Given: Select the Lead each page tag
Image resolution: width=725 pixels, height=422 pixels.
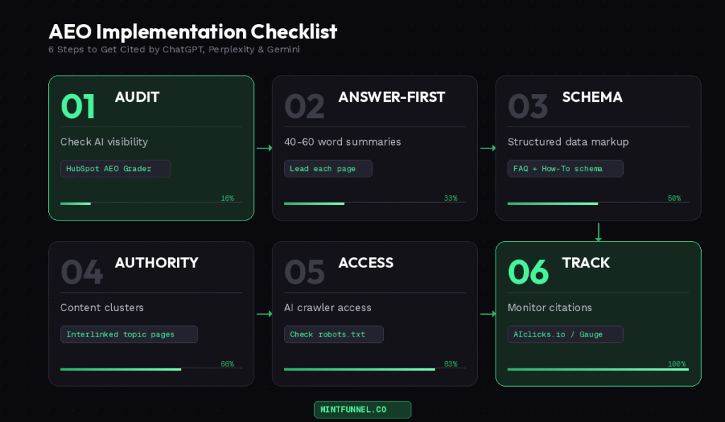Looking at the screenshot, I should [x=328, y=169].
